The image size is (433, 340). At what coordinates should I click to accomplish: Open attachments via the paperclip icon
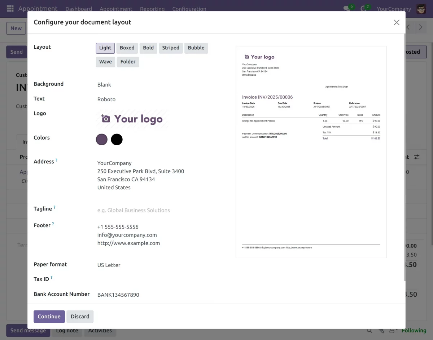[381, 330]
